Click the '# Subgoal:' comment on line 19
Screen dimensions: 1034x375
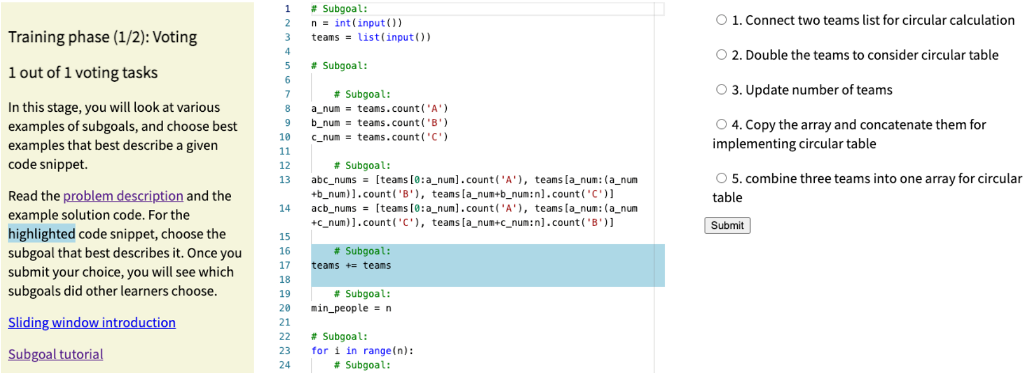(x=362, y=294)
